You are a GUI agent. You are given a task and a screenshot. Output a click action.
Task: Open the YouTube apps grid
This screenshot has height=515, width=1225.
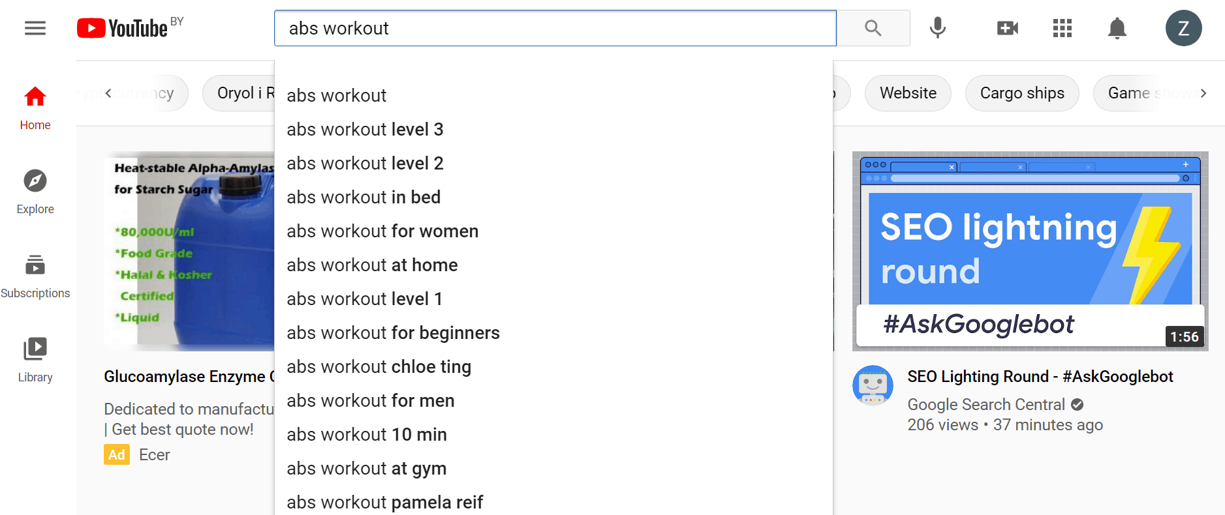tap(1062, 28)
